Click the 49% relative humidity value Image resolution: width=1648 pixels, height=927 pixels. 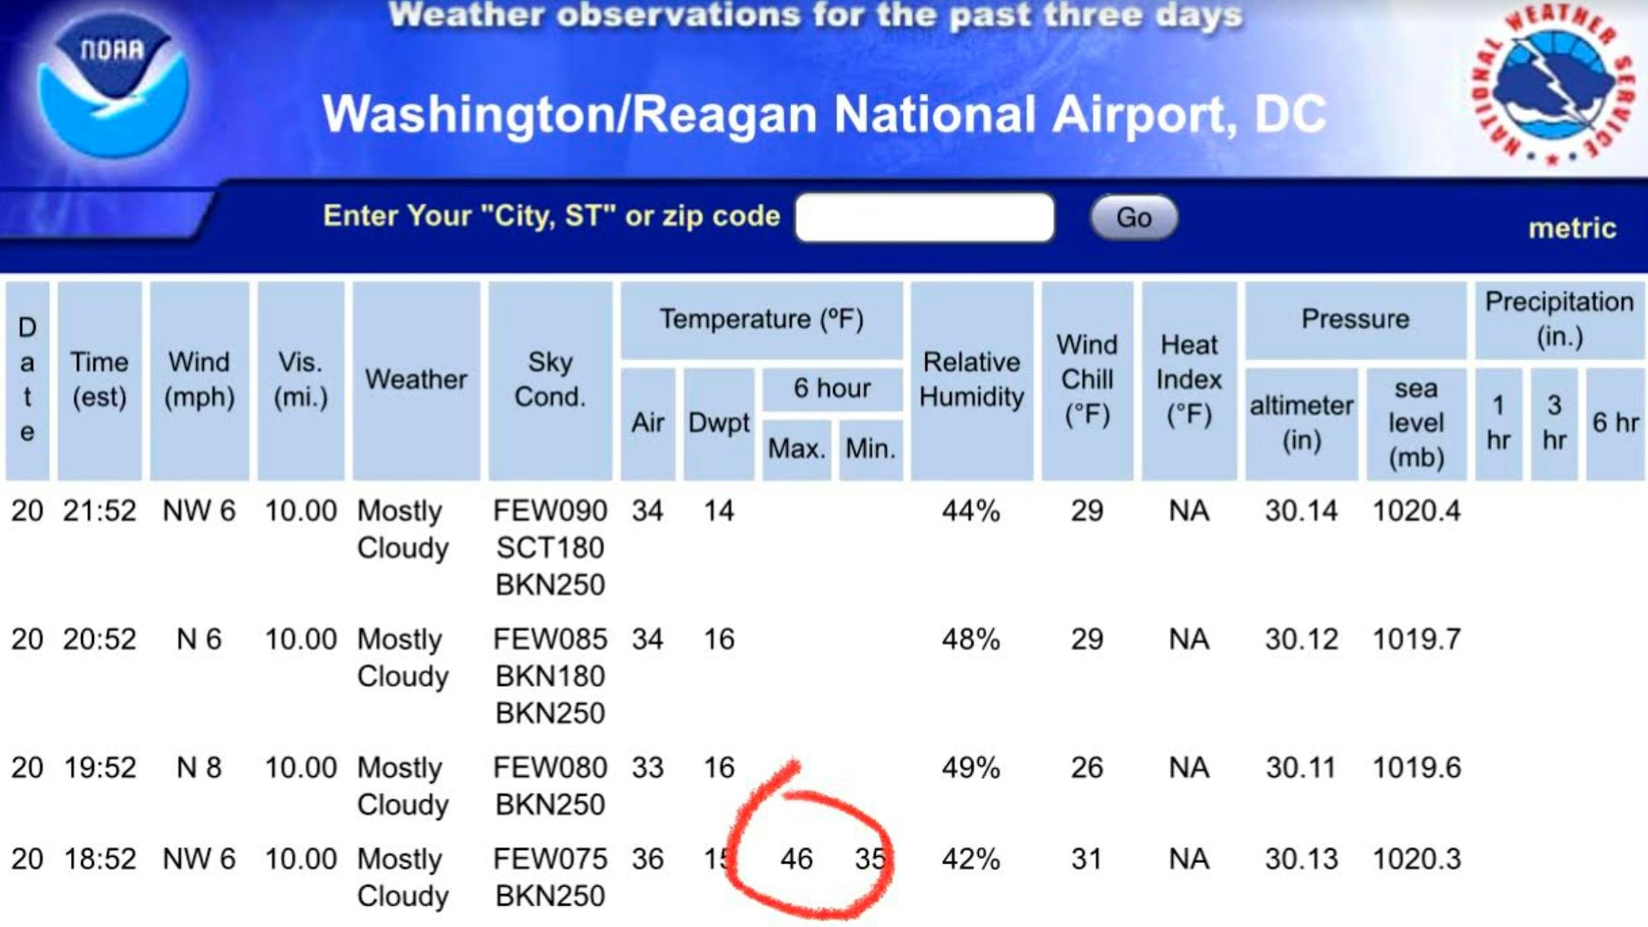(970, 768)
